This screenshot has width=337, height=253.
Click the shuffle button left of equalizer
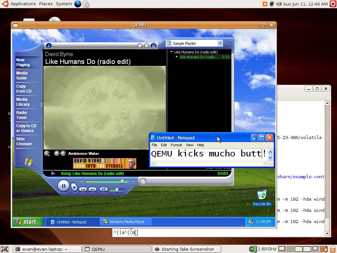coord(140,46)
